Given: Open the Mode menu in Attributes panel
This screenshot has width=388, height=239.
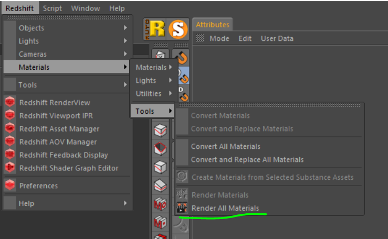Looking at the screenshot, I should tap(219, 38).
